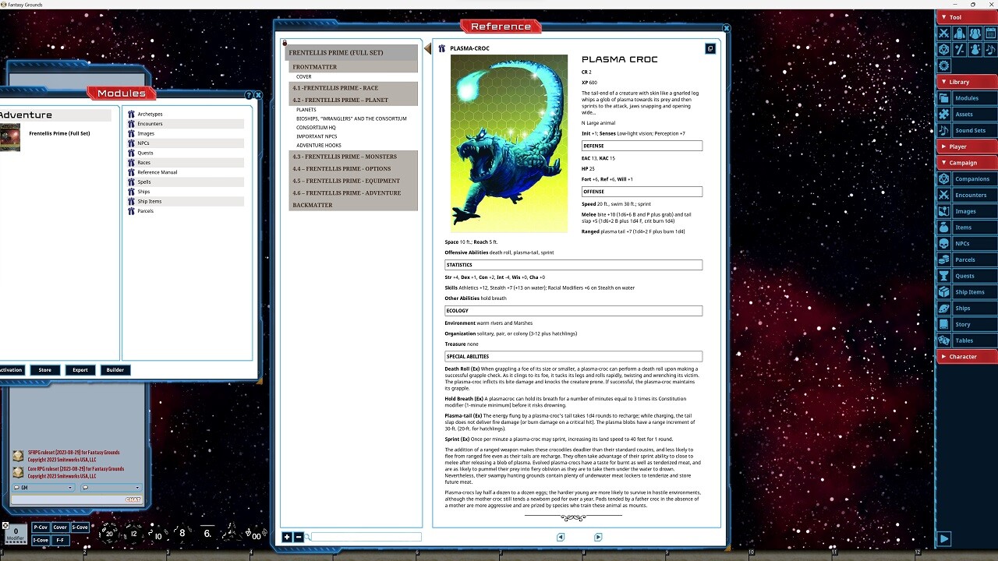
Task: Open the campaign NPCs list
Action: [971, 243]
